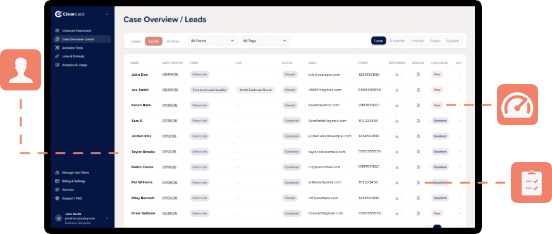This screenshot has height=234, width=552.
Task: Open results document for Jordan Ellis
Action: [x=418, y=136]
